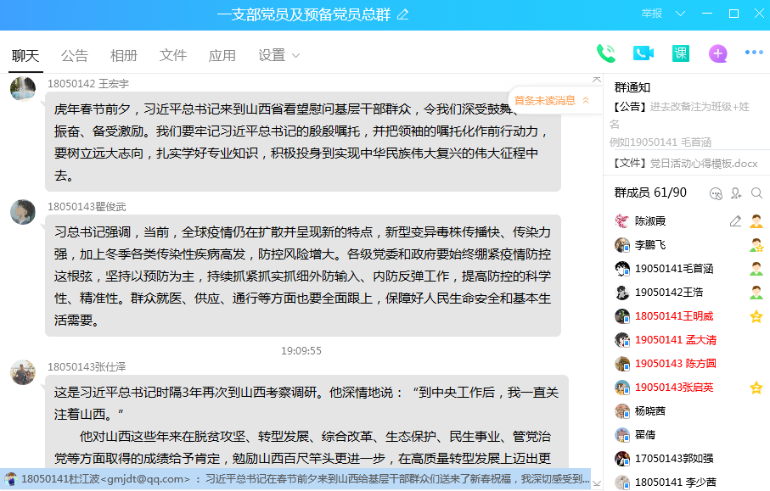This screenshot has height=491, width=770.
Task: Click the add member icon
Action: pos(736,193)
